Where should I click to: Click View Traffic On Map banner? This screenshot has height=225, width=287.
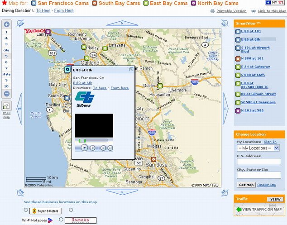259,209
